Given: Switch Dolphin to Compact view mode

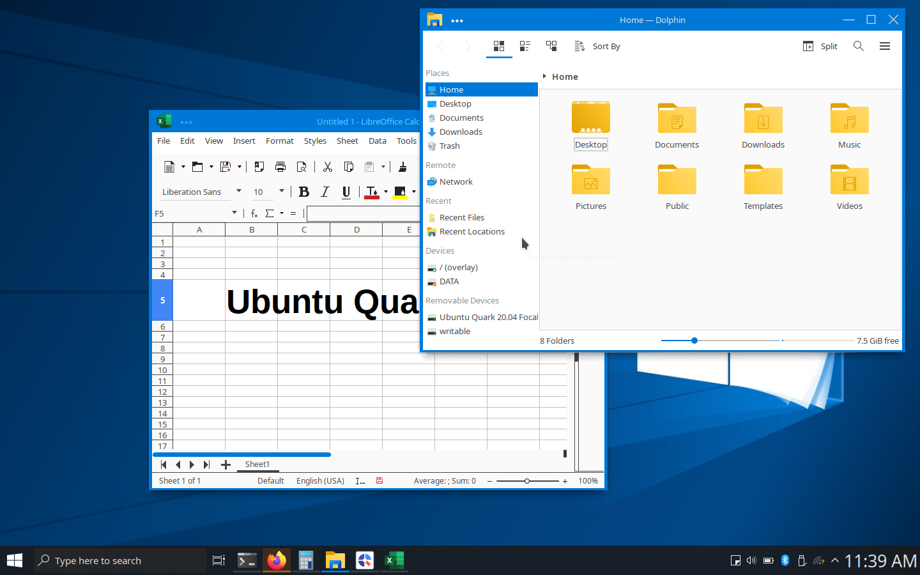Looking at the screenshot, I should coord(525,46).
